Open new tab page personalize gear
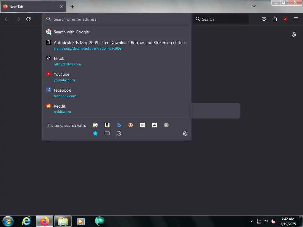Image resolution: width=303 pixels, height=227 pixels. [x=294, y=34]
